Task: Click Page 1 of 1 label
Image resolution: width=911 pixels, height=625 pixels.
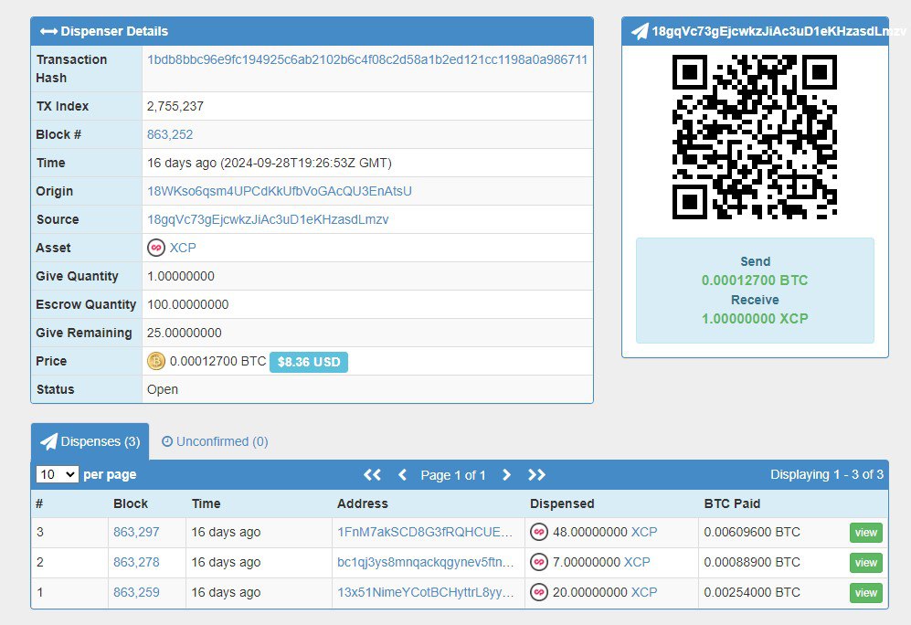Action: (x=453, y=475)
